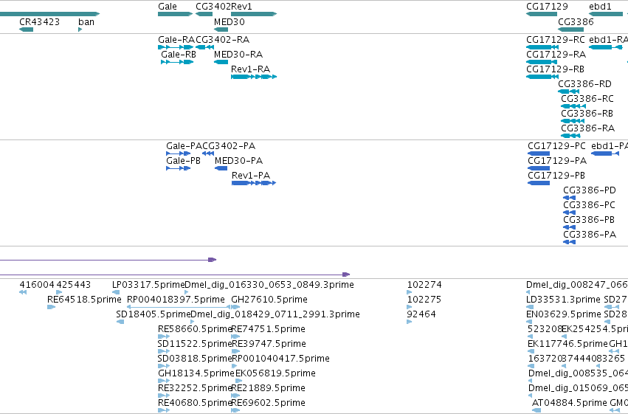Open EST RE39747.5prime
The height and width of the screenshot is (414, 628).
click(235, 351)
